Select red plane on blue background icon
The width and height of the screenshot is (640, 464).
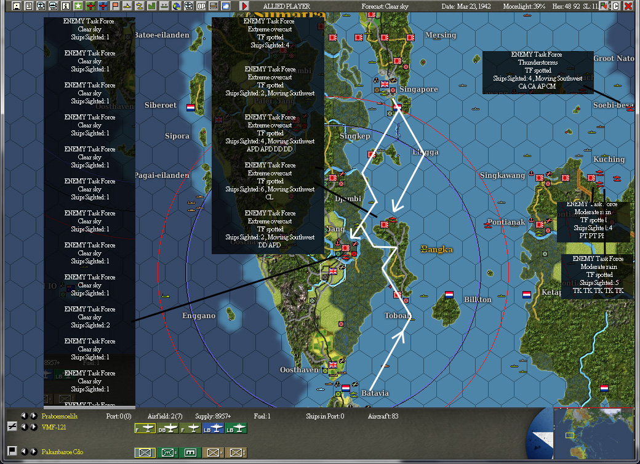(x=102, y=6)
